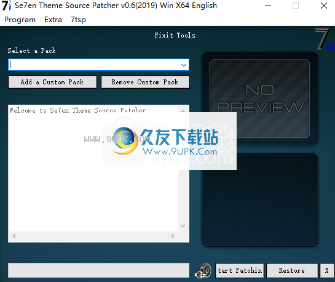Click Remove Custom Pack button
This screenshot has height=282, width=335.
tap(145, 82)
